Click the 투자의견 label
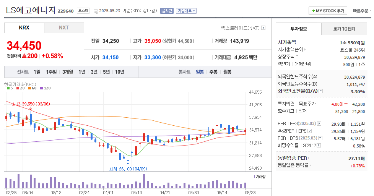The width and height of the screenshot is (374, 196). pos(286,104)
